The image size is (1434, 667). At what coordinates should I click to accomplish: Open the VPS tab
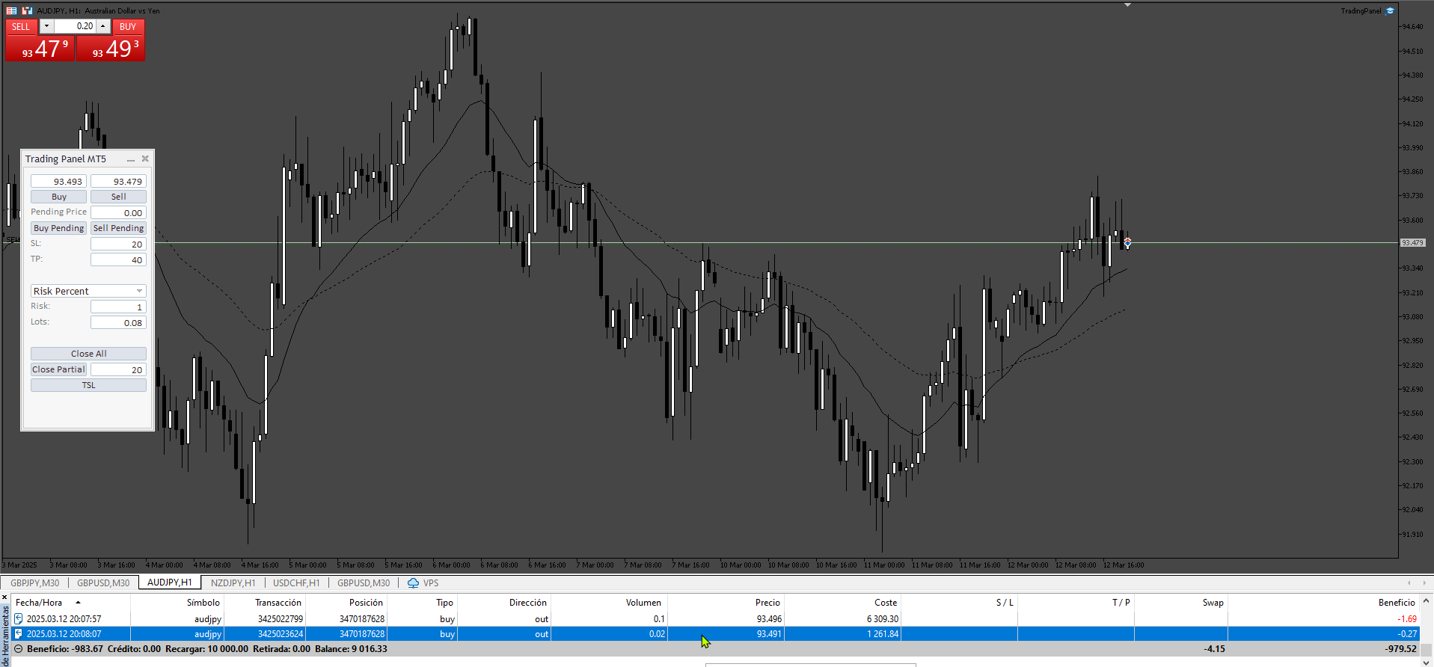[x=423, y=583]
